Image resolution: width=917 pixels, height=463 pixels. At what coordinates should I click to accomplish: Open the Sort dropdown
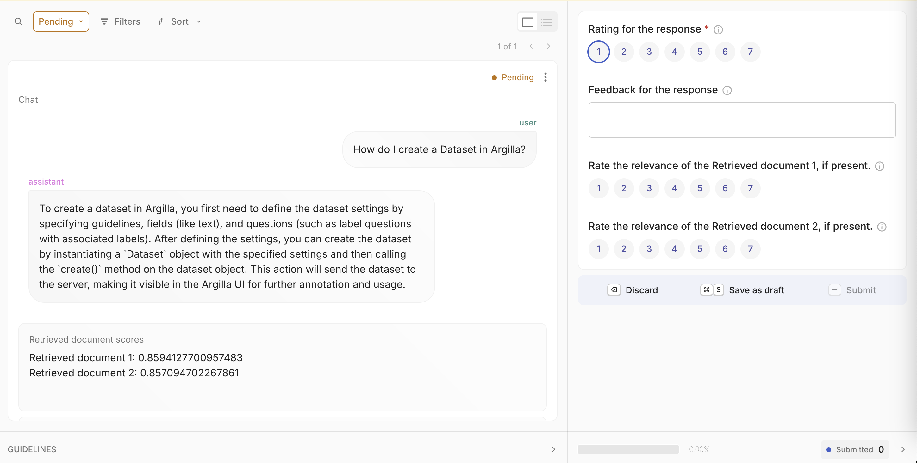click(180, 22)
